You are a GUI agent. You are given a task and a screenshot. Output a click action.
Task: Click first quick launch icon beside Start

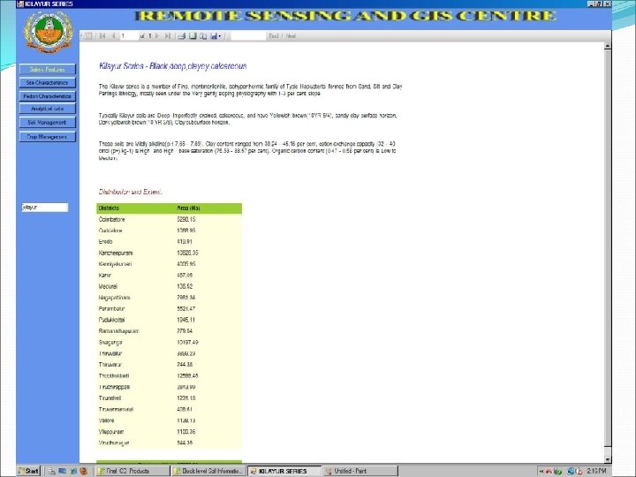52,471
